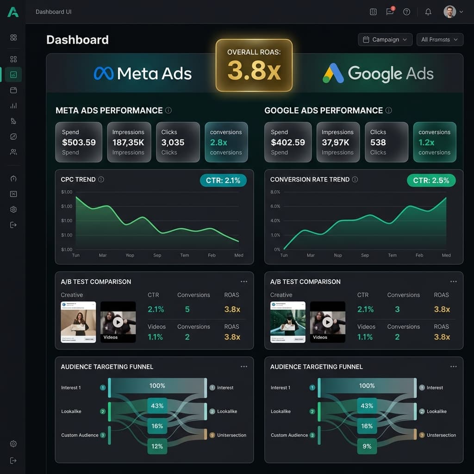Open the bottom settings gear icon
The image size is (474, 474).
pos(13,444)
